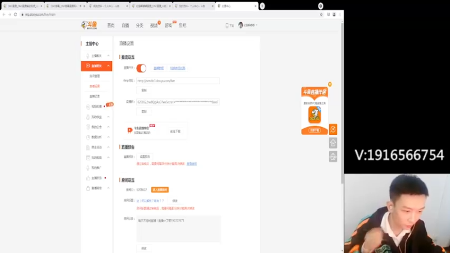Expand the 主播相关 sidebar chevron
Screen dimensions: 450x253
coord(109,56)
